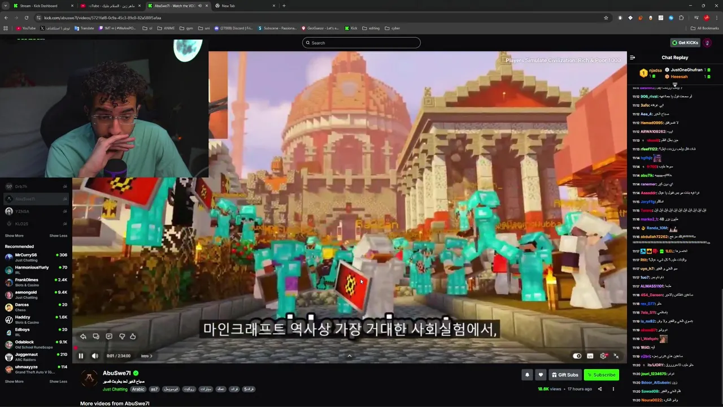Open uhmaayyze recommended channel
This screenshot has height=407, width=723.
coord(36,369)
